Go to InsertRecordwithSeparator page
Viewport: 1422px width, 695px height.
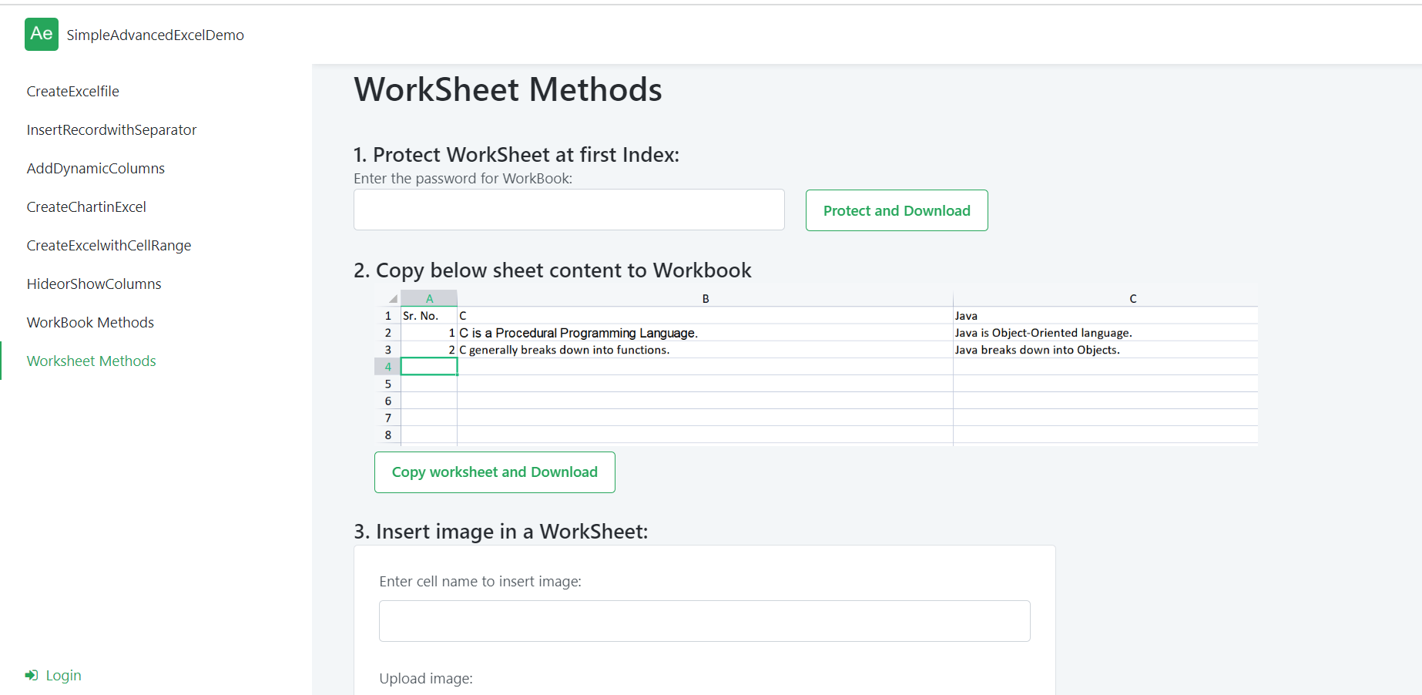pos(112,130)
